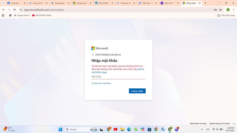The height and width of the screenshot is (133, 237).
Task: Open the VIE input language selector
Action: point(208,129)
